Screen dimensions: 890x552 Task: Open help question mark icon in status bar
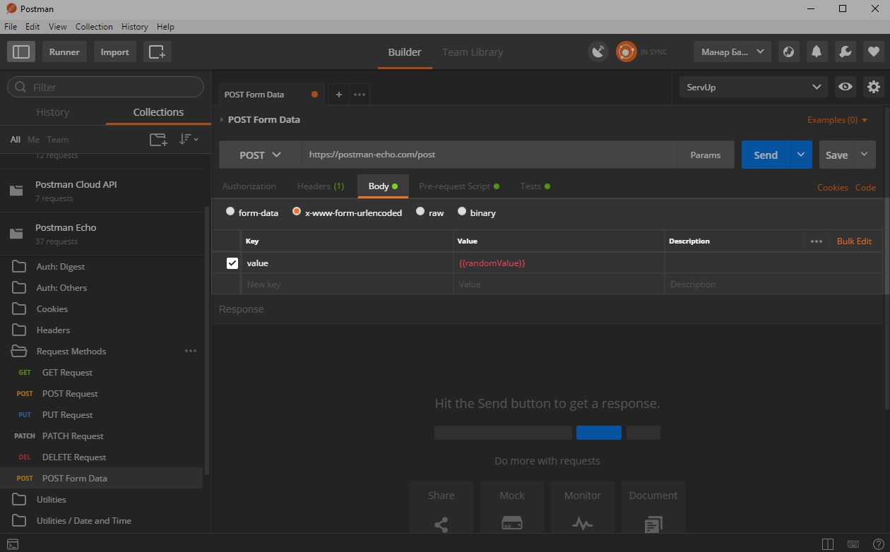(x=878, y=544)
